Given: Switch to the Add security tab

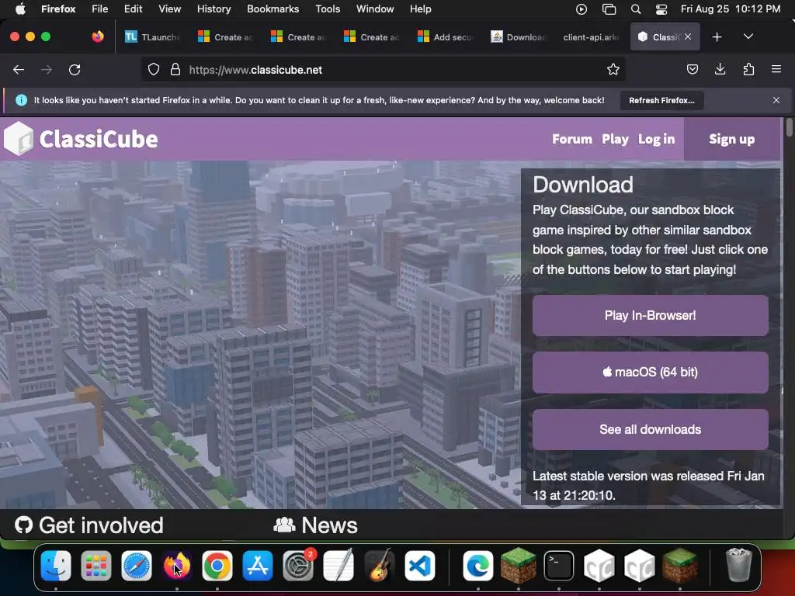Looking at the screenshot, I should (445, 37).
